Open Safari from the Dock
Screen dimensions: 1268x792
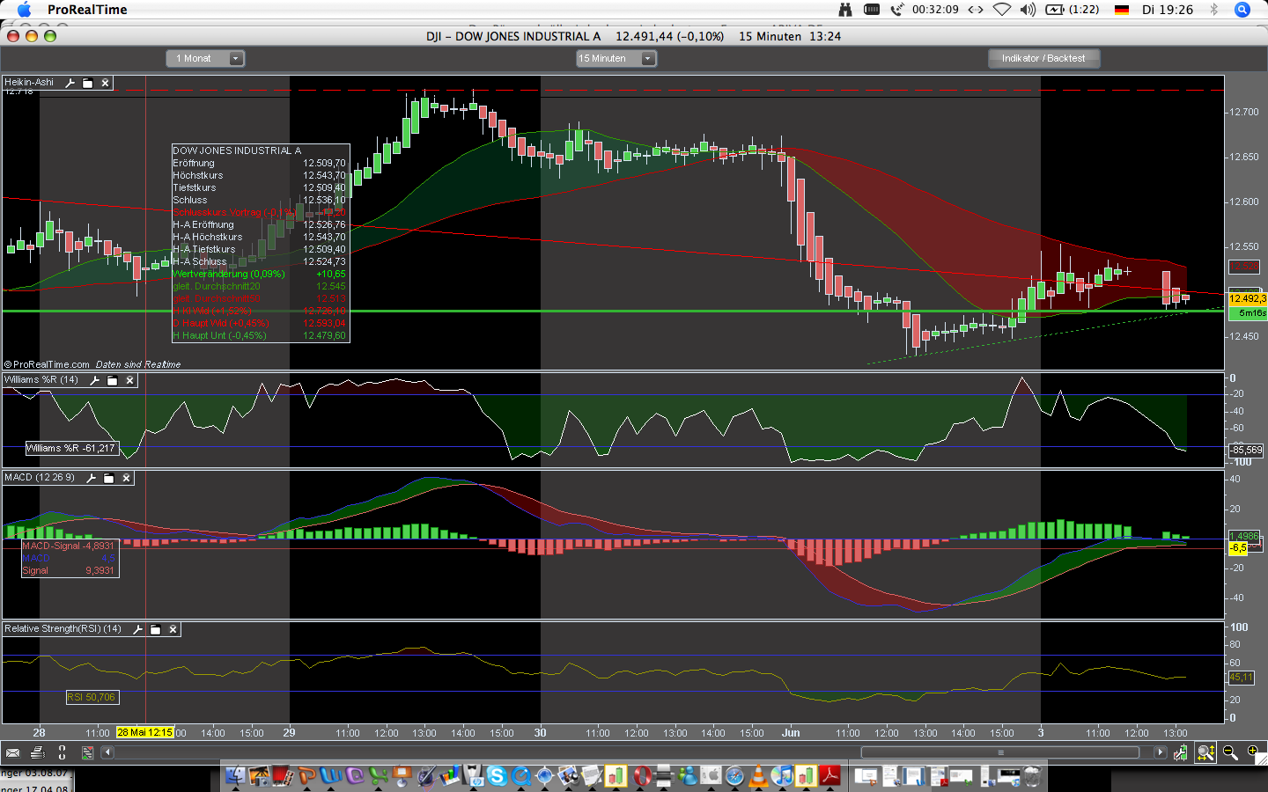tap(734, 776)
